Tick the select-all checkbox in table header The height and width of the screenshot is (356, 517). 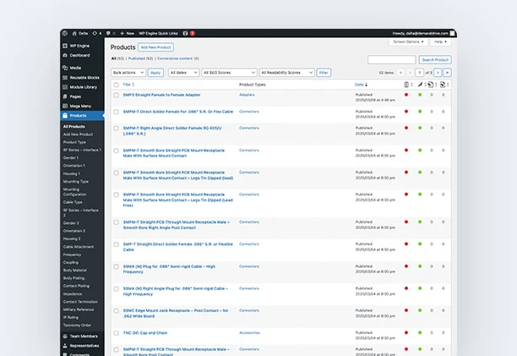click(117, 85)
